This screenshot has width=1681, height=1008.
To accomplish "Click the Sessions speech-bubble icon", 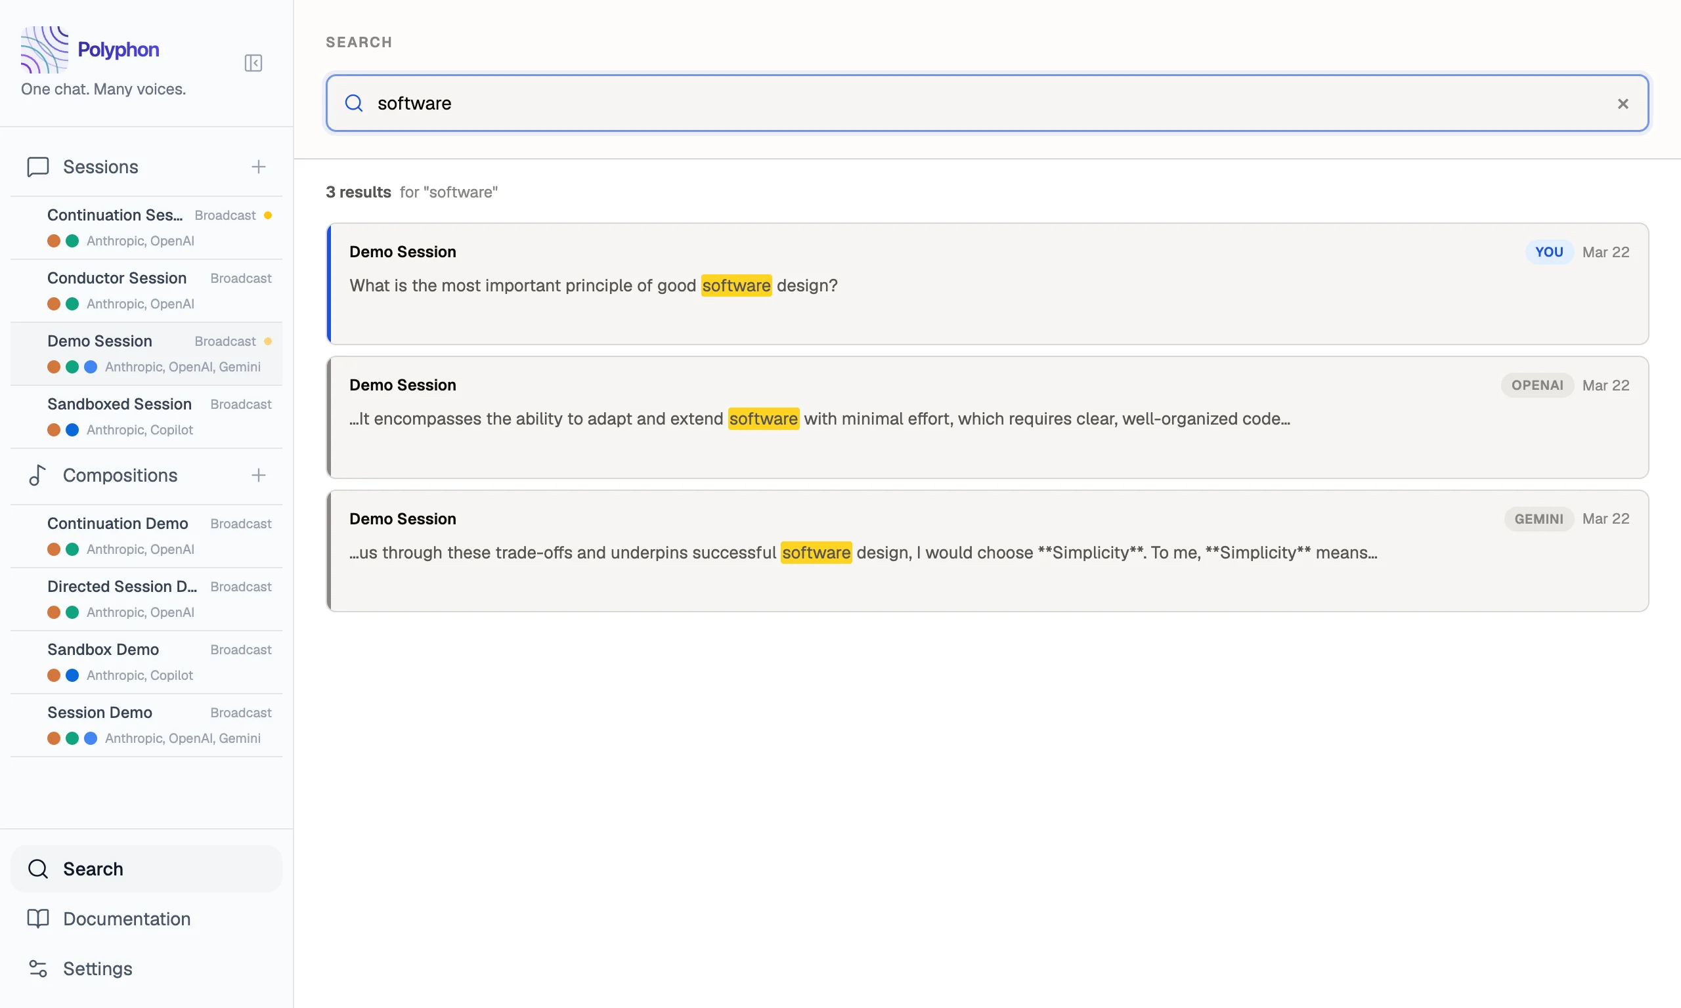I will [x=37, y=167].
